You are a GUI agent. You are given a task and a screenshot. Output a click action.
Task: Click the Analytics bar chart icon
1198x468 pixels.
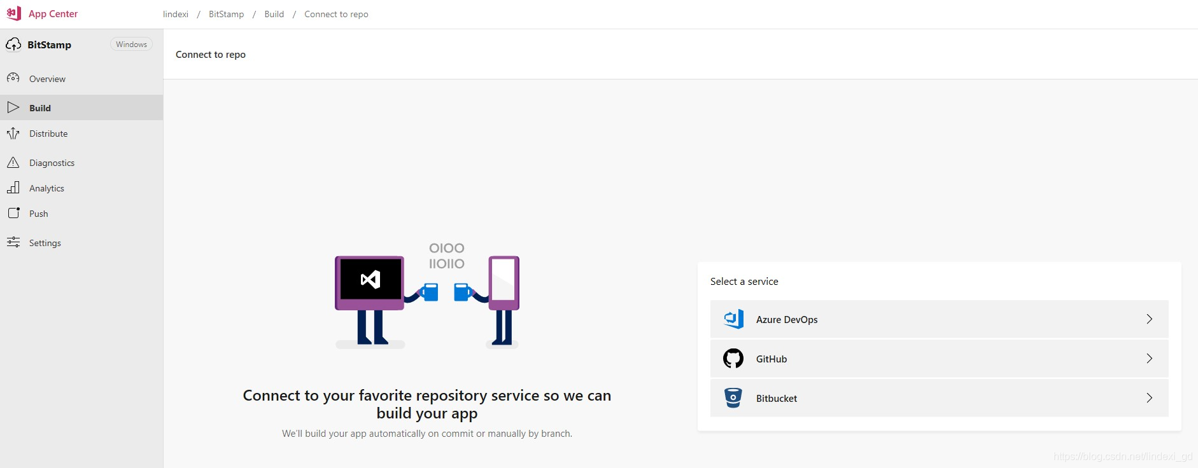pos(13,188)
